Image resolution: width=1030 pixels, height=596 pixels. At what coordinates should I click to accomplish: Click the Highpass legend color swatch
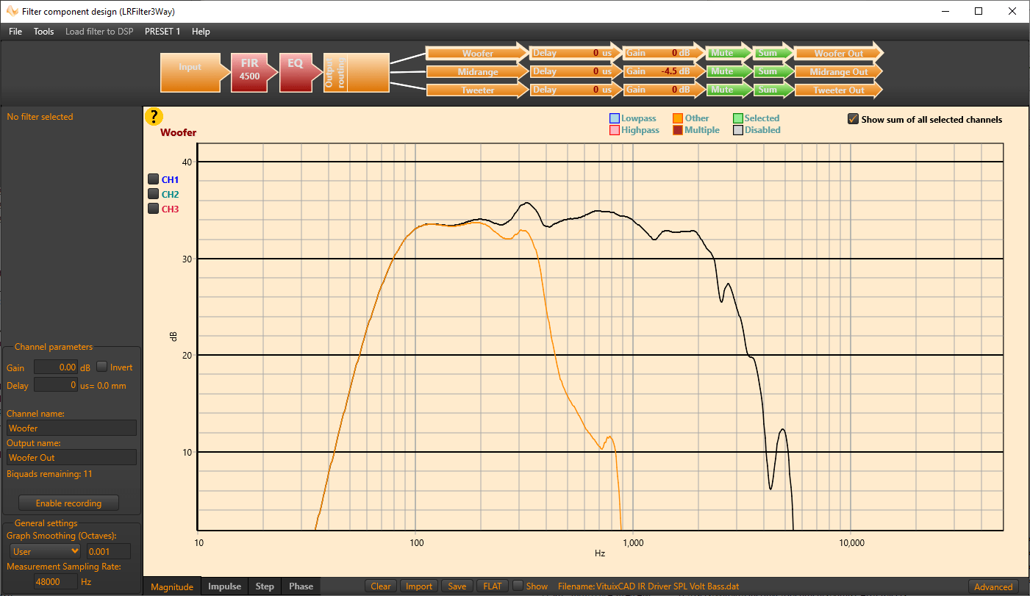pyautogui.click(x=614, y=130)
